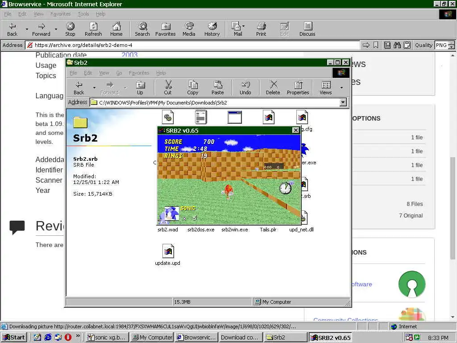Expand Quick Launch overflow chevron
This screenshot has width=457, height=343.
pos(78,336)
